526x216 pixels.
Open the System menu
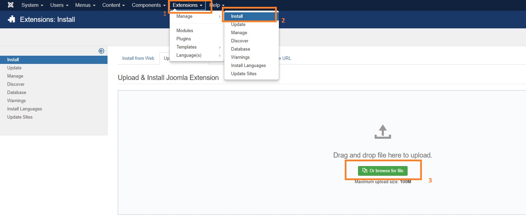click(x=30, y=5)
